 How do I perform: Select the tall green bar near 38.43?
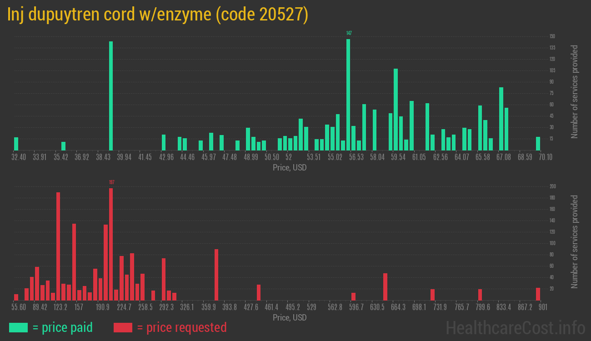111,95
